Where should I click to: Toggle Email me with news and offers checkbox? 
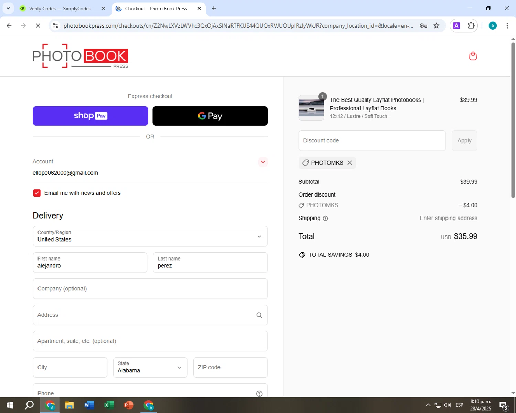(x=37, y=193)
